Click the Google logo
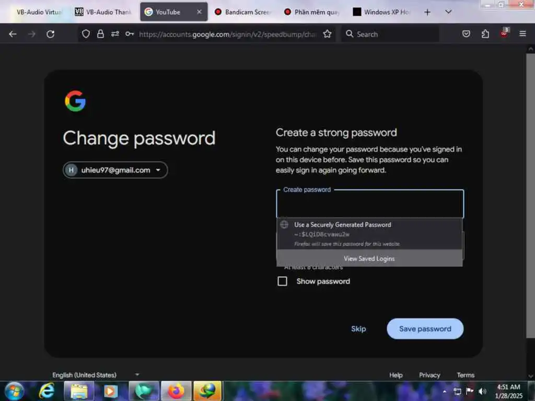Image resolution: width=535 pixels, height=401 pixels. tap(75, 101)
